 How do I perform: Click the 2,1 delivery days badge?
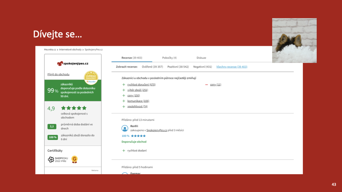[x=52, y=126]
